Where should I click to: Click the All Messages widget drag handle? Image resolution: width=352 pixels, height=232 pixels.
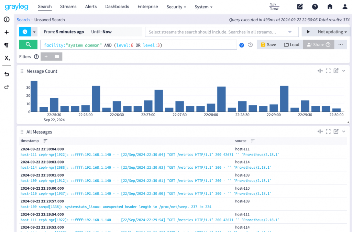pos(22,132)
